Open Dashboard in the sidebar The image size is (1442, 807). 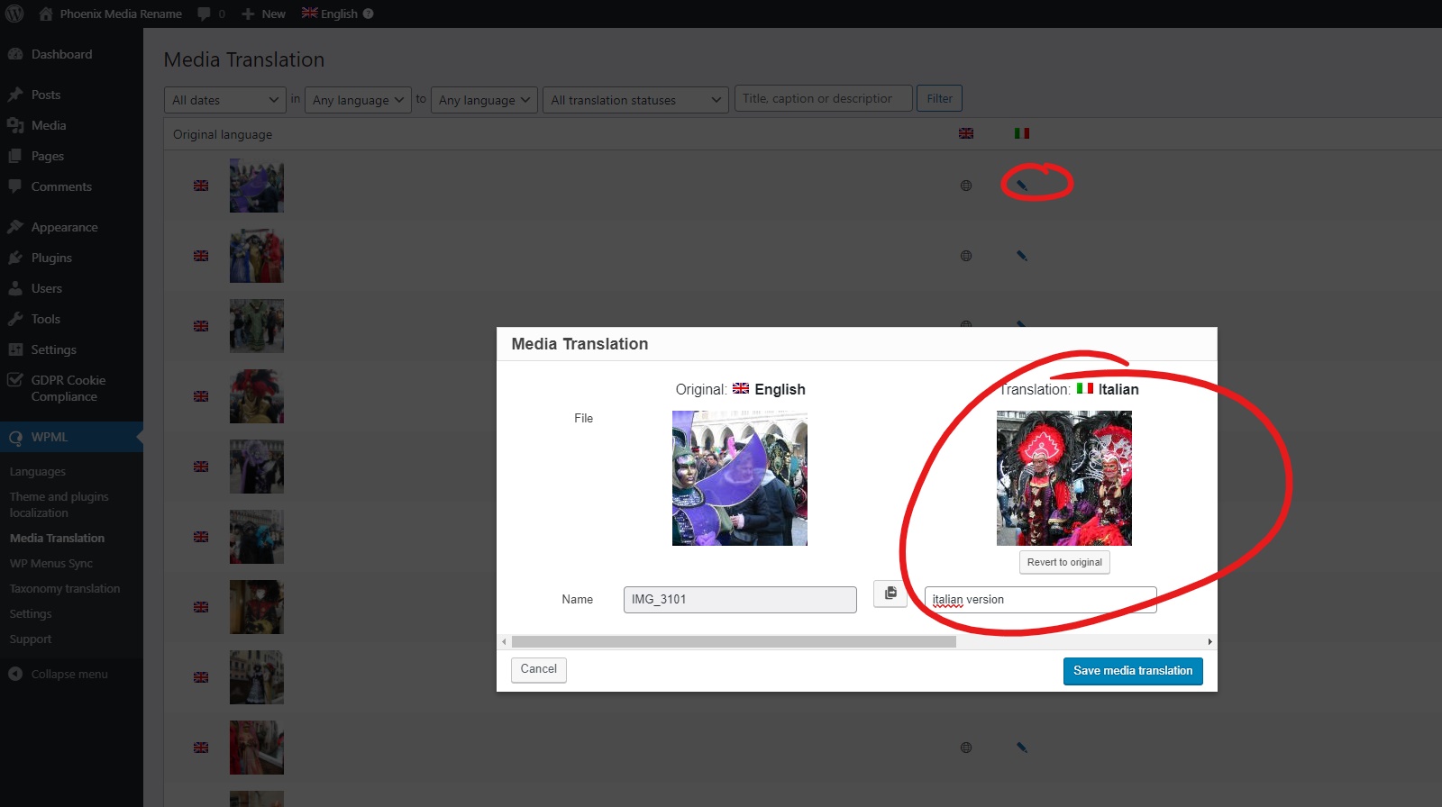(x=61, y=54)
